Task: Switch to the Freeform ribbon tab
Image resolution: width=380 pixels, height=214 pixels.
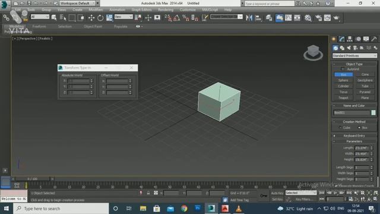Action: click(39, 26)
